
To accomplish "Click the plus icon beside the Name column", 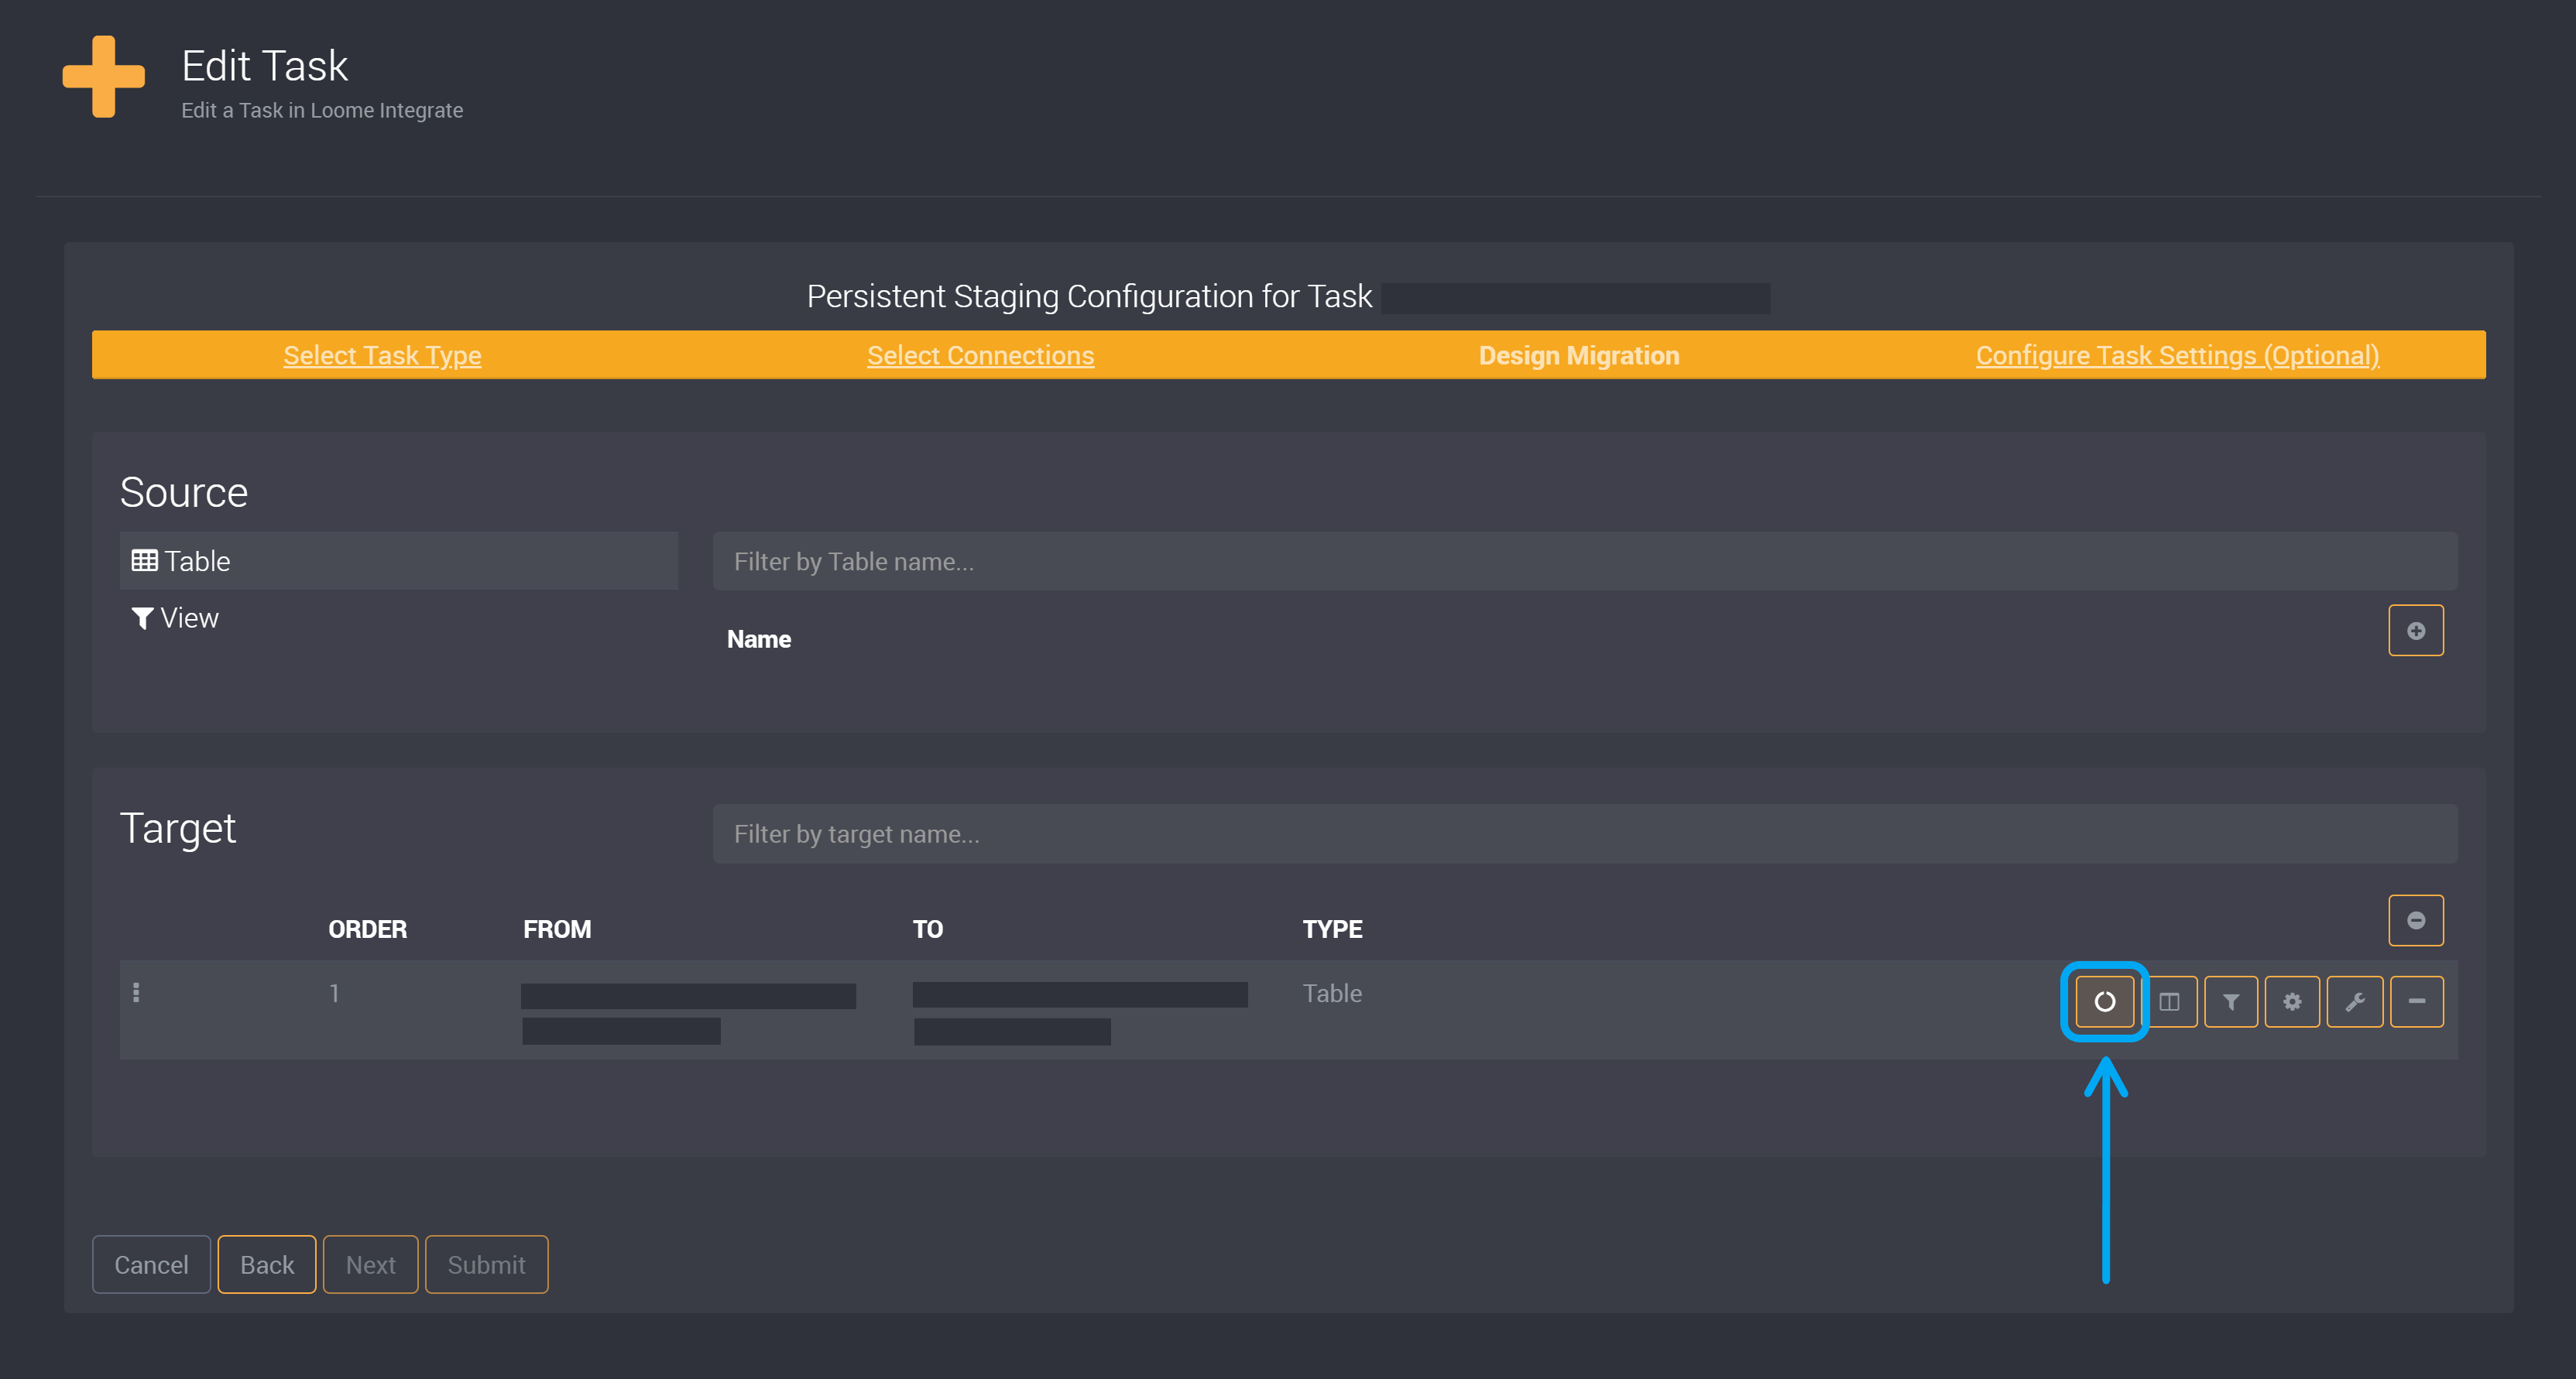I will tap(2416, 631).
